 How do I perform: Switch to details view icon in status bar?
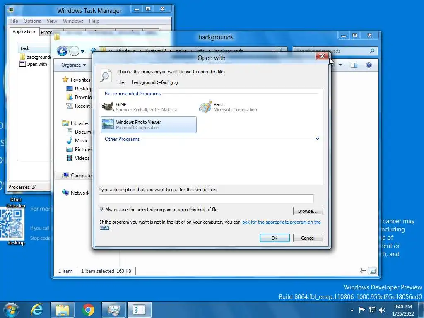coord(363,271)
